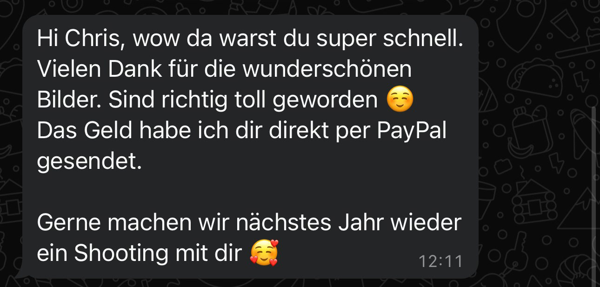600x287 pixels.
Task: Click the 12:11 timestamp in the message
Action: pyautogui.click(x=440, y=261)
